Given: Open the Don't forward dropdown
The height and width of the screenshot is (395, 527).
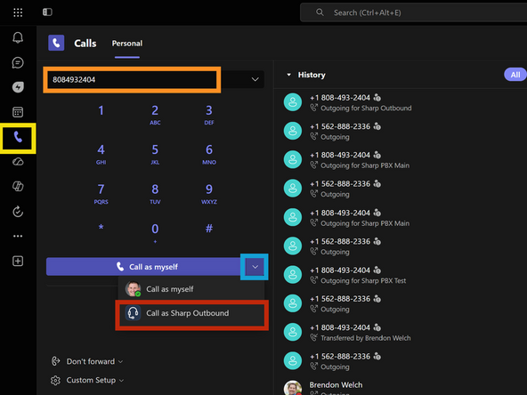Looking at the screenshot, I should 86,361.
